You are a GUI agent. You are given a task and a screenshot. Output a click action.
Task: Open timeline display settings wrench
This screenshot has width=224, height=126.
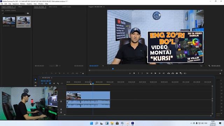tap(58, 83)
